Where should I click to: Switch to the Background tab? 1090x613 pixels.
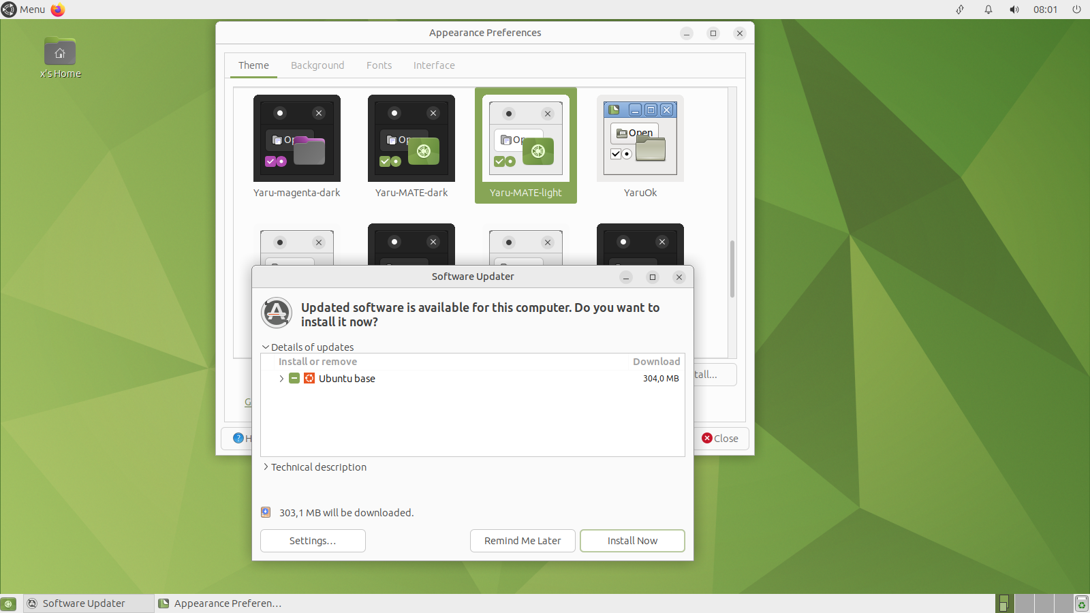317,65
